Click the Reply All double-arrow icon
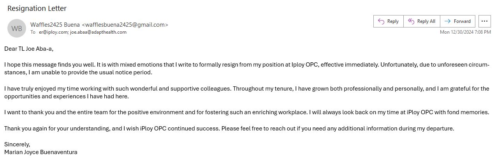This screenshot has width=496, height=163. 411,21
